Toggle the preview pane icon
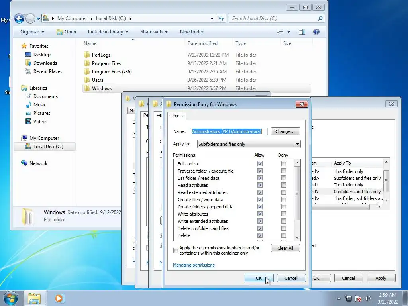Image resolution: width=408 pixels, height=306 pixels. (x=302, y=32)
